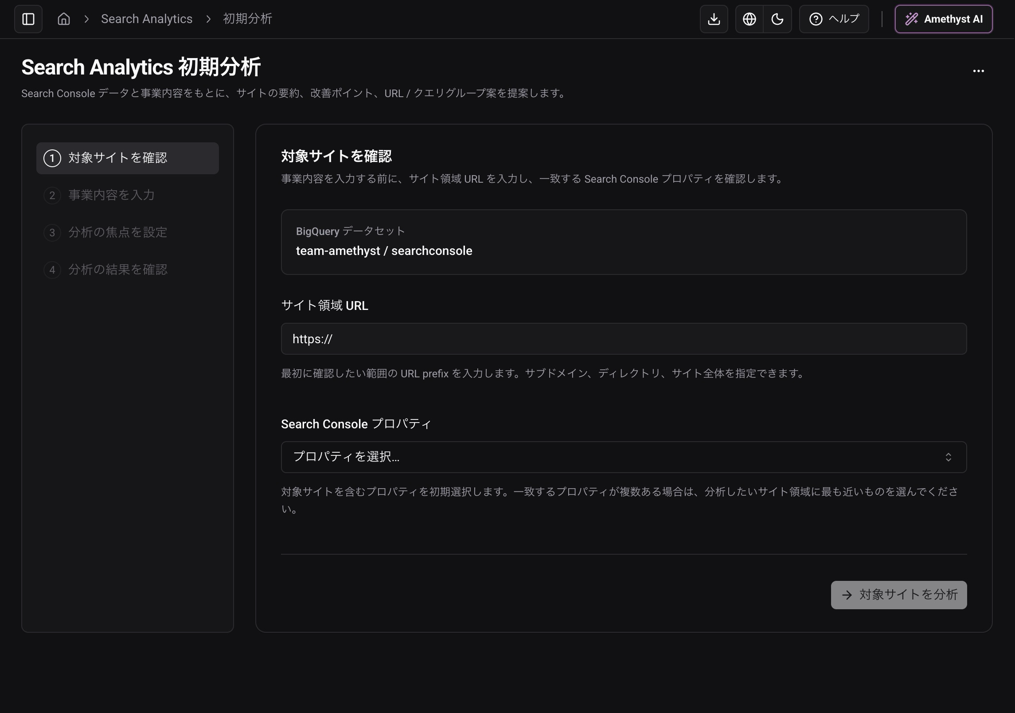
Task: Click the BigQuery データセット label
Action: point(350,231)
